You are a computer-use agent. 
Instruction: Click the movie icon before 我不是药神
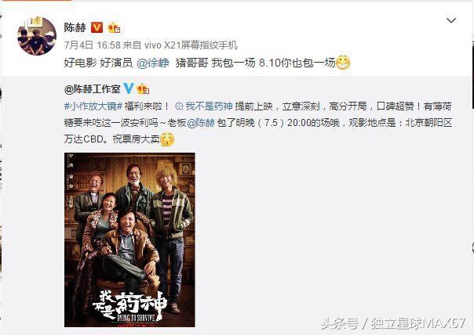coord(179,106)
